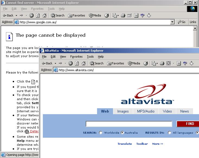Open Forward dropdown in Cannot find server window
199x158 pixels.
[26, 15]
